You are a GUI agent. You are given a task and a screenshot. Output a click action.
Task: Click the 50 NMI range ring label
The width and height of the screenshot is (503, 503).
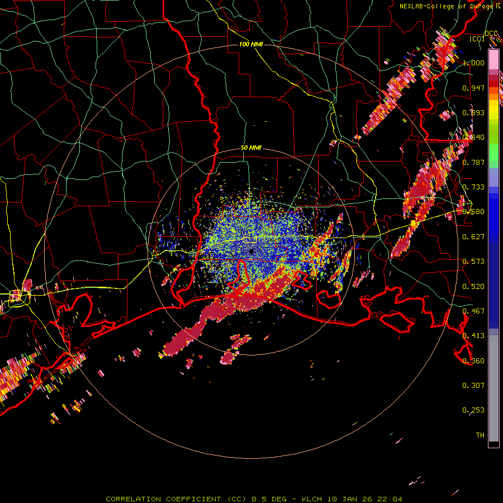(x=251, y=148)
